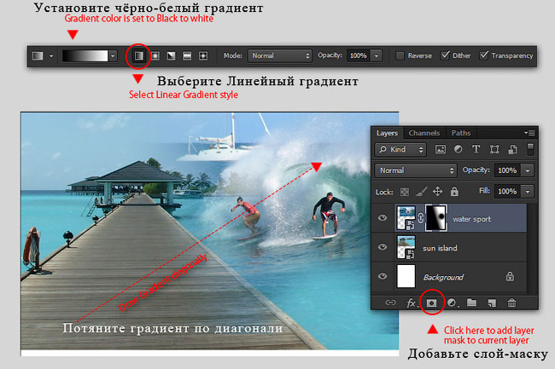Open the layer style fx menu

click(x=412, y=303)
